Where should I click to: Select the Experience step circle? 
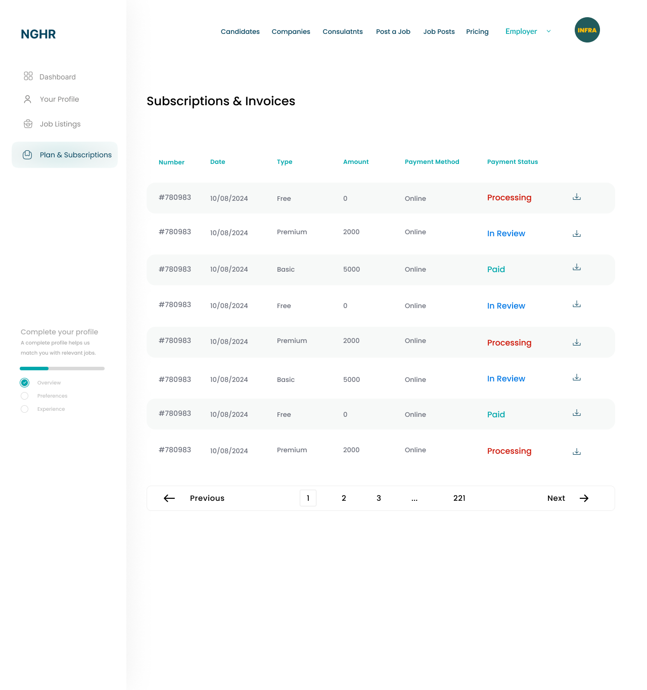pyautogui.click(x=24, y=409)
